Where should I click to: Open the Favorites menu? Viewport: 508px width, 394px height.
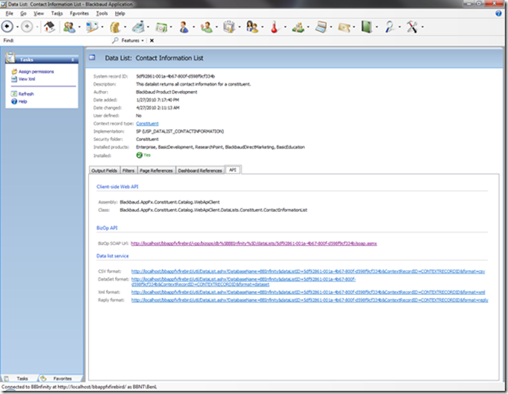(79, 14)
